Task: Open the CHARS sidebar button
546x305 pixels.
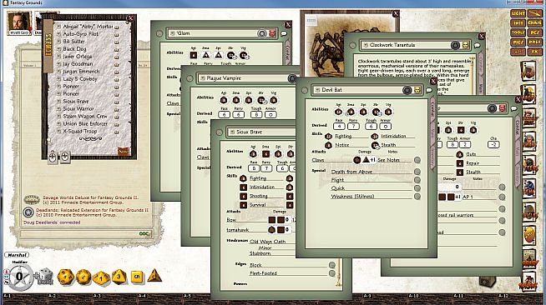Action: coord(534,23)
